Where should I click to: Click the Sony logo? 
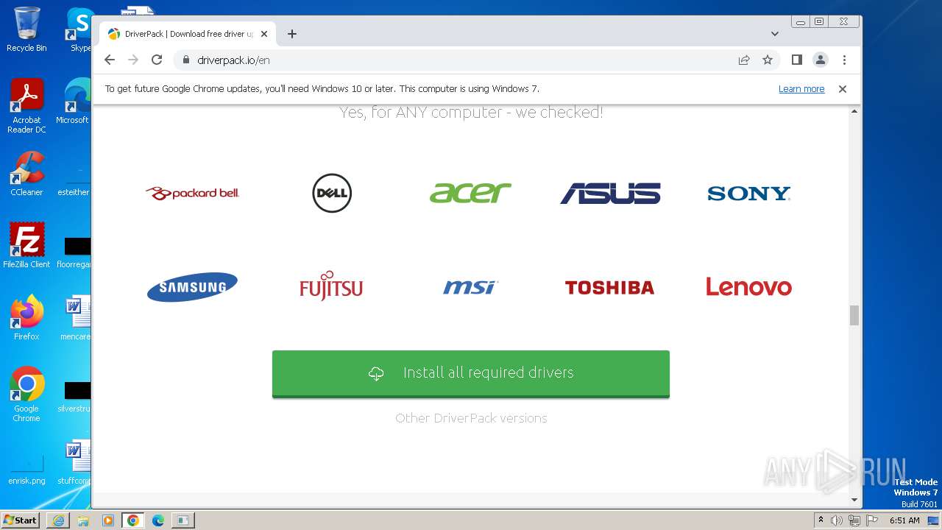coord(749,193)
